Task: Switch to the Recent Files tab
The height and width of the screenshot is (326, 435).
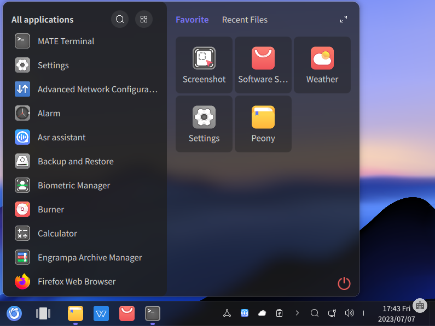Action: pos(245,20)
